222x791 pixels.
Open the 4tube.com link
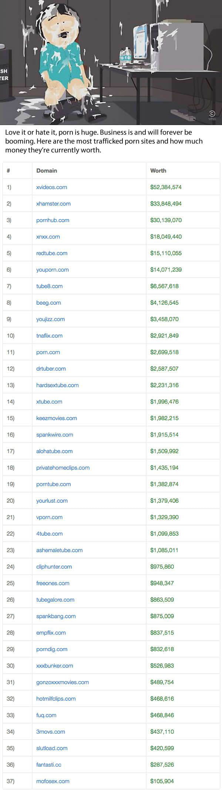(x=49, y=533)
